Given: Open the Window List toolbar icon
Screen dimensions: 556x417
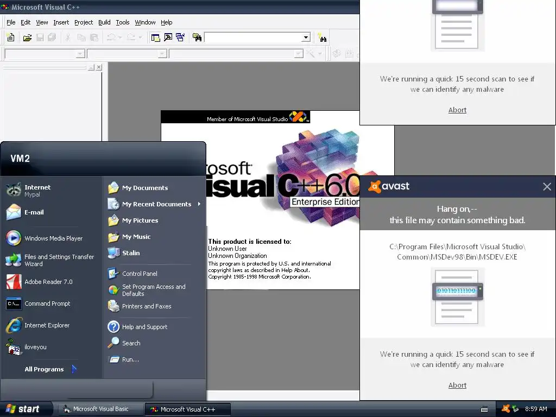Looking at the screenshot, I should pos(180,37).
